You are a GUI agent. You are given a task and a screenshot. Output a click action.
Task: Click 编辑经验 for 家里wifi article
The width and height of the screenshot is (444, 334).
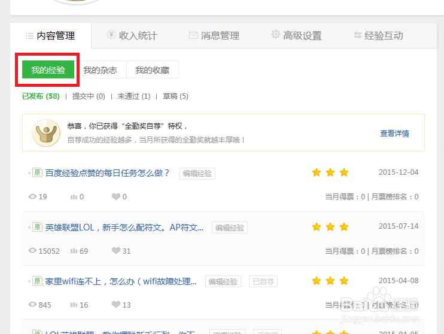223,281
